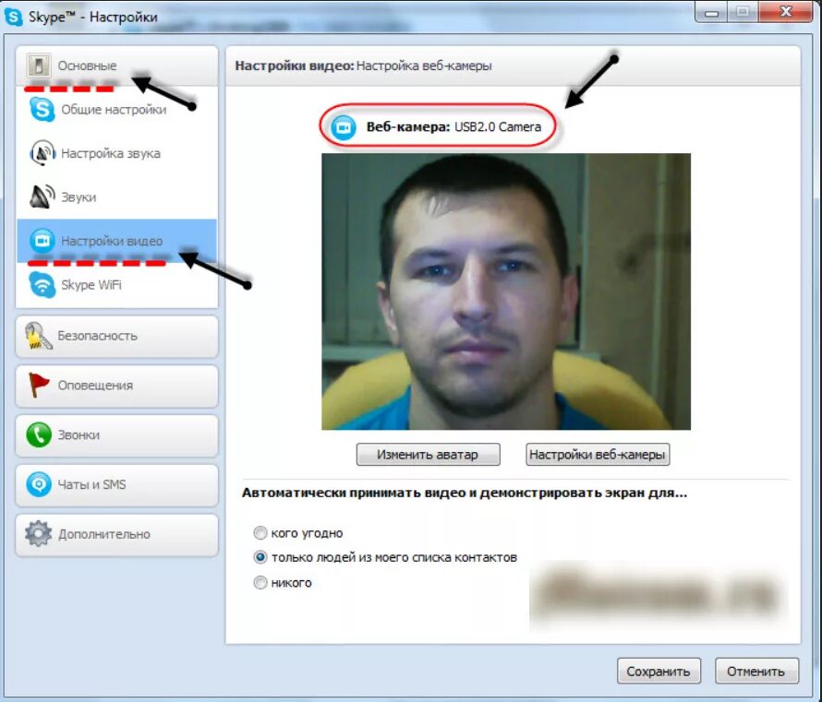Select Настройки видео in the sidebar
The image size is (822, 702).
click(x=116, y=241)
